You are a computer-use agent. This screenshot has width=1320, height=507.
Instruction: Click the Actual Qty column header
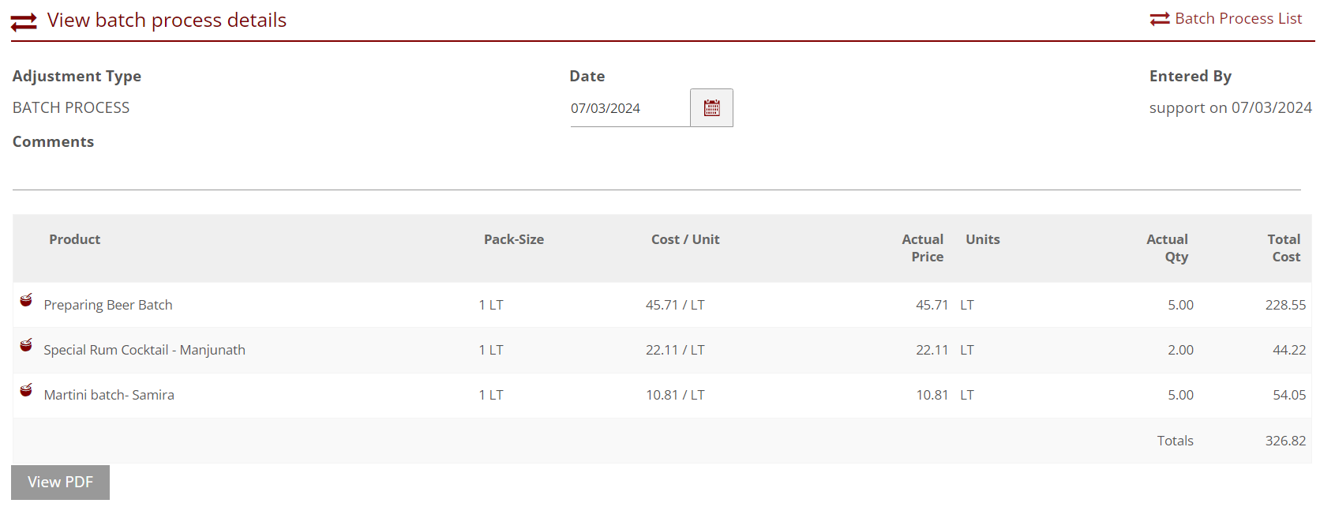(x=1167, y=248)
